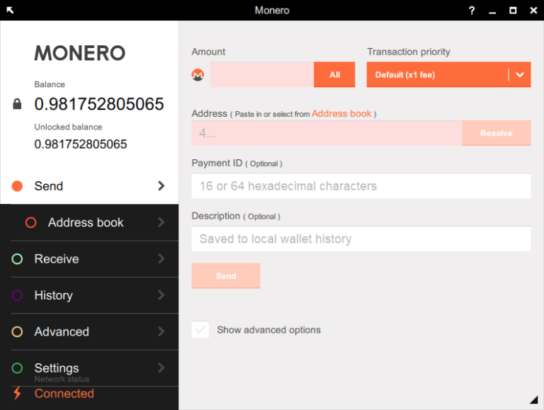Click the purple circle beside History
This screenshot has width=544, height=410.
click(x=17, y=295)
